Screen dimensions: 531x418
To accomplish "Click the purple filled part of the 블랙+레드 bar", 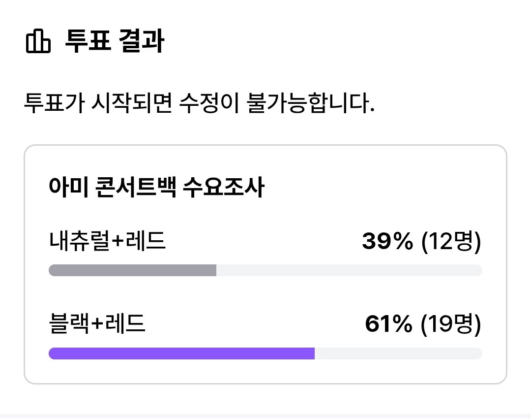I will click(x=181, y=353).
